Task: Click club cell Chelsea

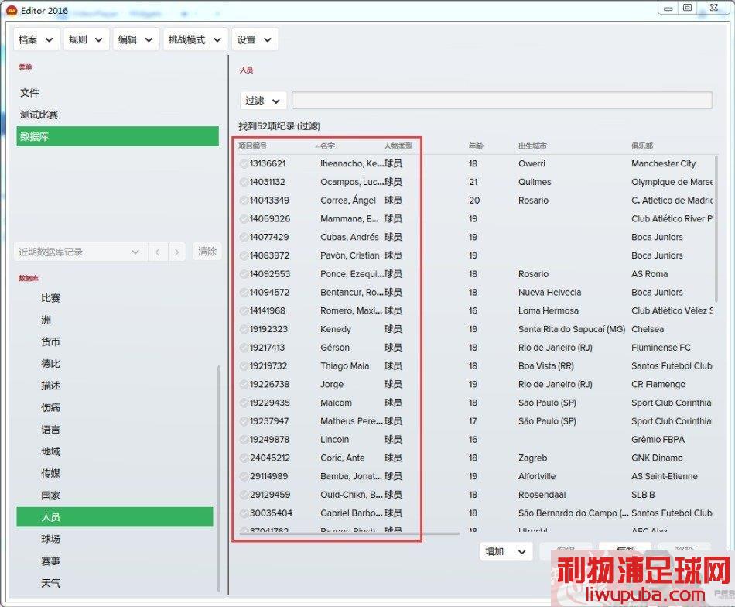Action: point(648,329)
